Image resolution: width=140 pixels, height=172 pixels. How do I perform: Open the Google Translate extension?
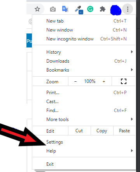click(65, 9)
